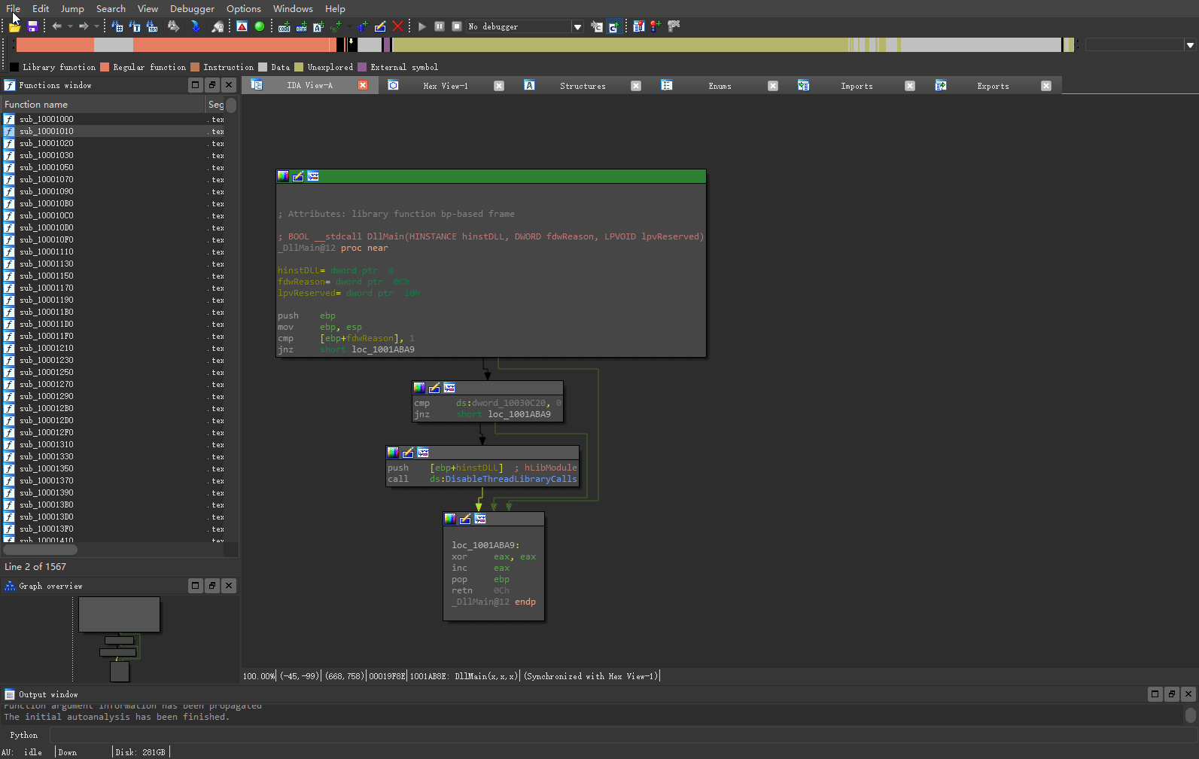Viewport: 1199px width, 759px height.
Task: Click the red X delete icon
Action: (398, 26)
